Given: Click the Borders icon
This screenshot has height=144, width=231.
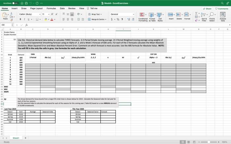Looking at the screenshot, I should coord(37,19).
